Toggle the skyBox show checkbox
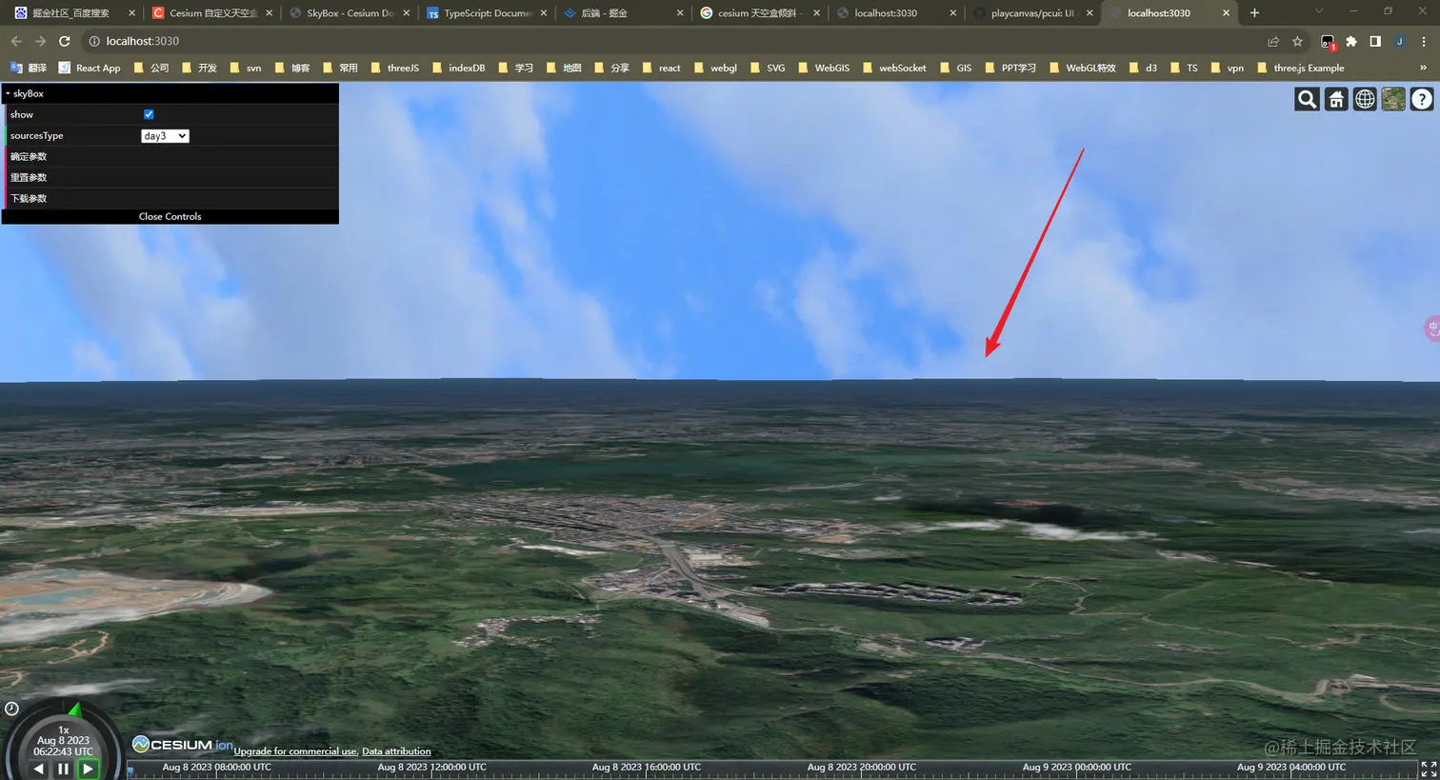 149,114
